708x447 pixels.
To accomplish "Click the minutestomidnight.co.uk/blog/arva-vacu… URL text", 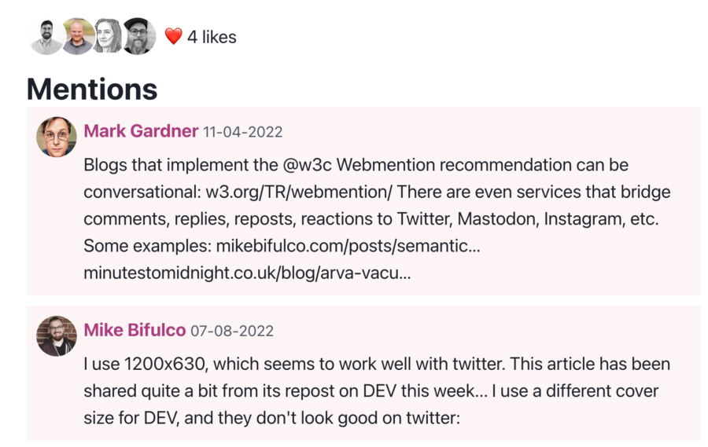I will click(248, 273).
